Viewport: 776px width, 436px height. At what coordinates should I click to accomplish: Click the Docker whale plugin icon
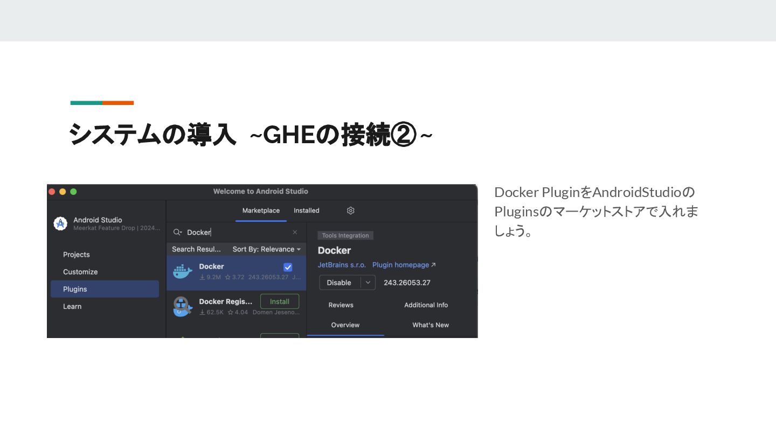click(x=183, y=271)
